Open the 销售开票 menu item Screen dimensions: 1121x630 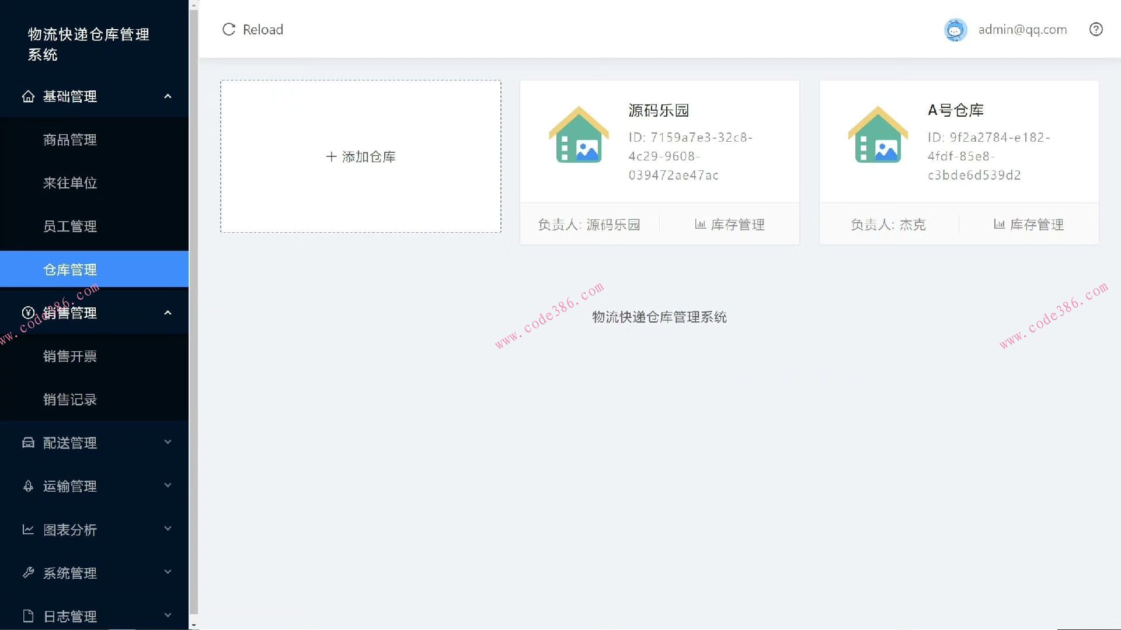click(x=70, y=356)
